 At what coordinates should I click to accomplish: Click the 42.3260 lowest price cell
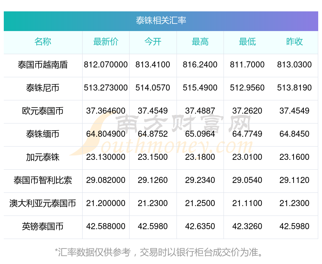(247, 227)
